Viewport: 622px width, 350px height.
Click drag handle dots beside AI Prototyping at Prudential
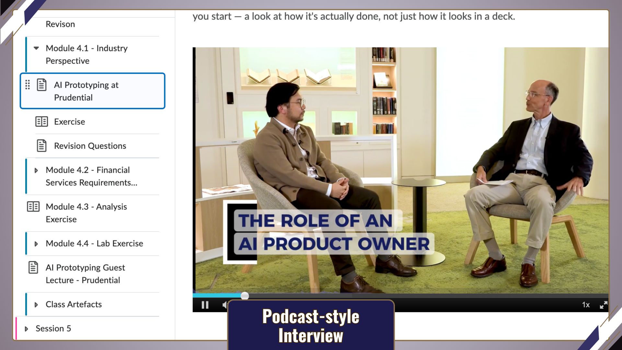[x=28, y=85]
